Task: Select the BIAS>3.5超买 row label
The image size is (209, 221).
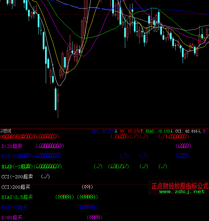Action: (16, 197)
